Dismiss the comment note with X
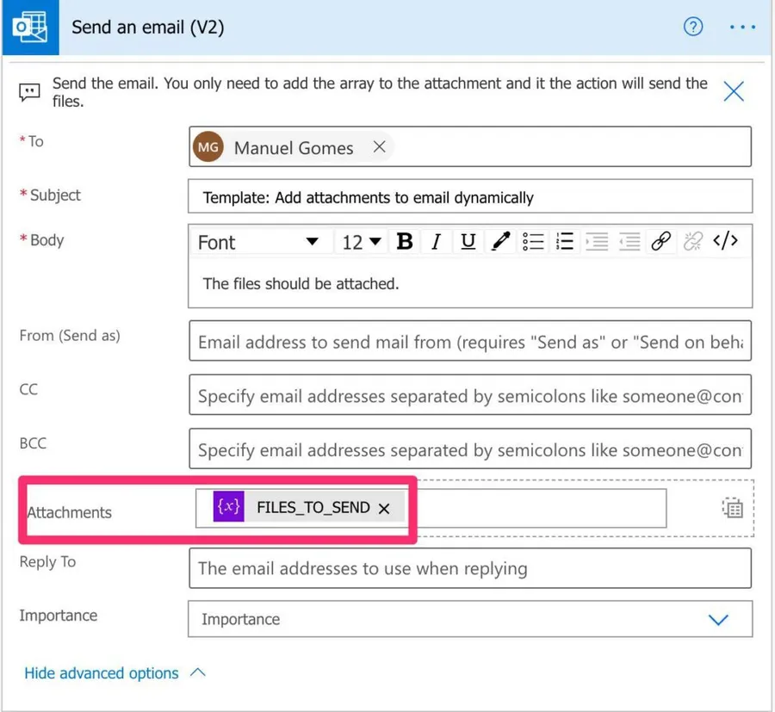775x712 pixels. 734,91
